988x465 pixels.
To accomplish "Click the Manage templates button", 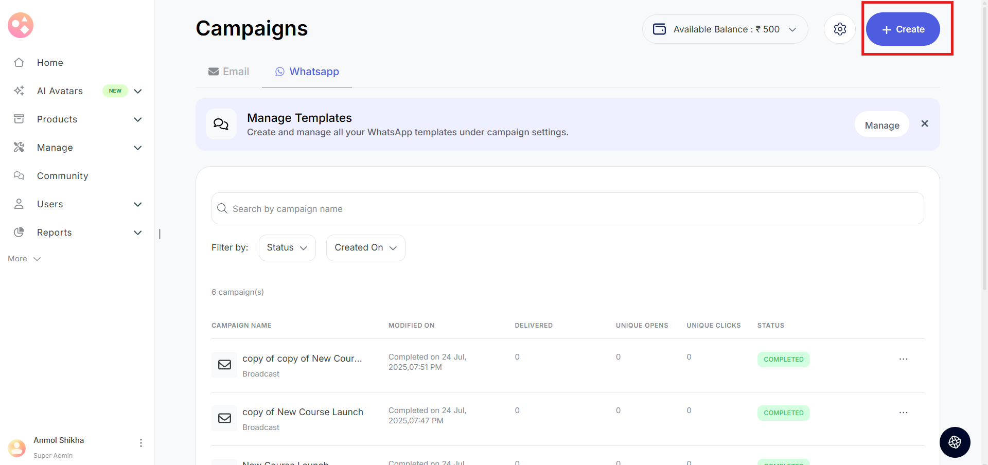I will (881, 125).
